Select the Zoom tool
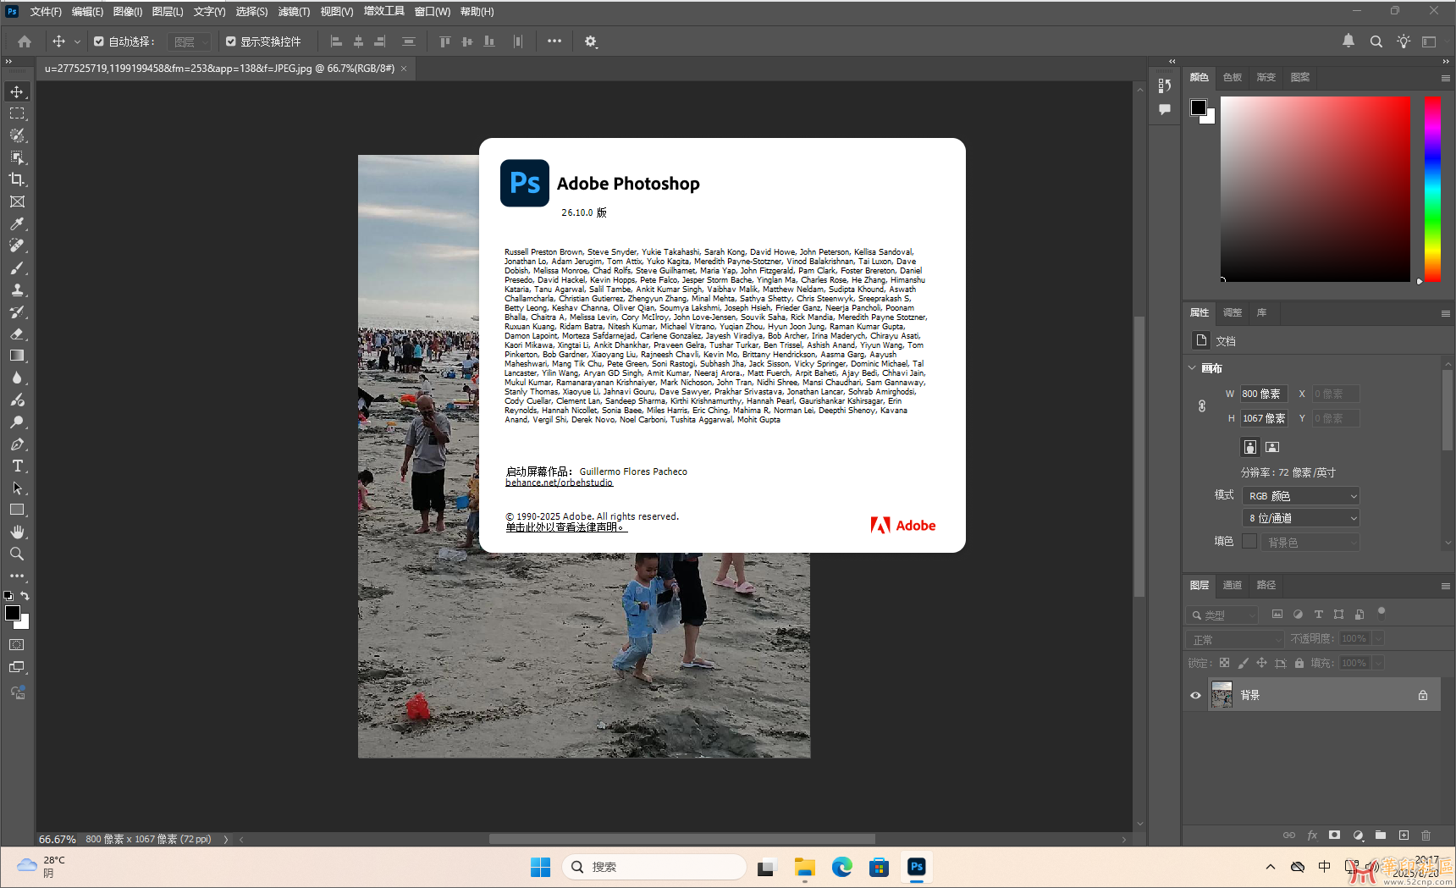 coord(17,554)
